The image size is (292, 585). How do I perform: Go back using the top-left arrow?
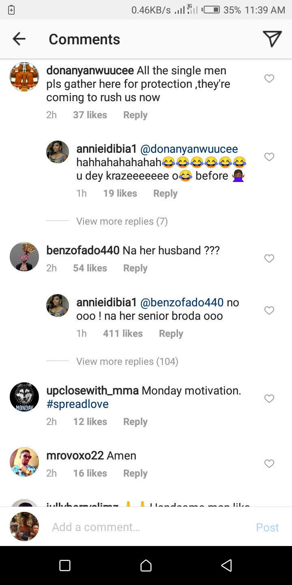click(x=19, y=39)
